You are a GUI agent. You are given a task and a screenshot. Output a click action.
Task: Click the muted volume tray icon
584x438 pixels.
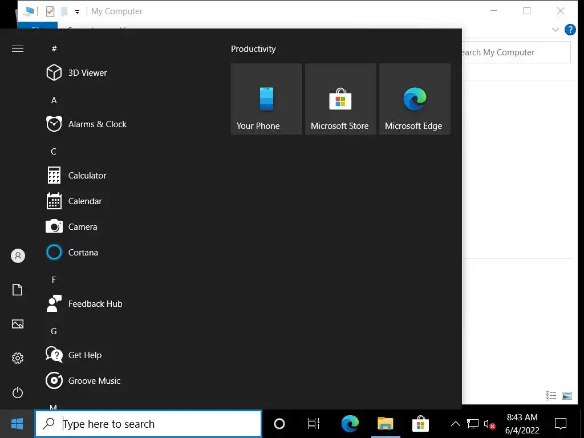(489, 424)
